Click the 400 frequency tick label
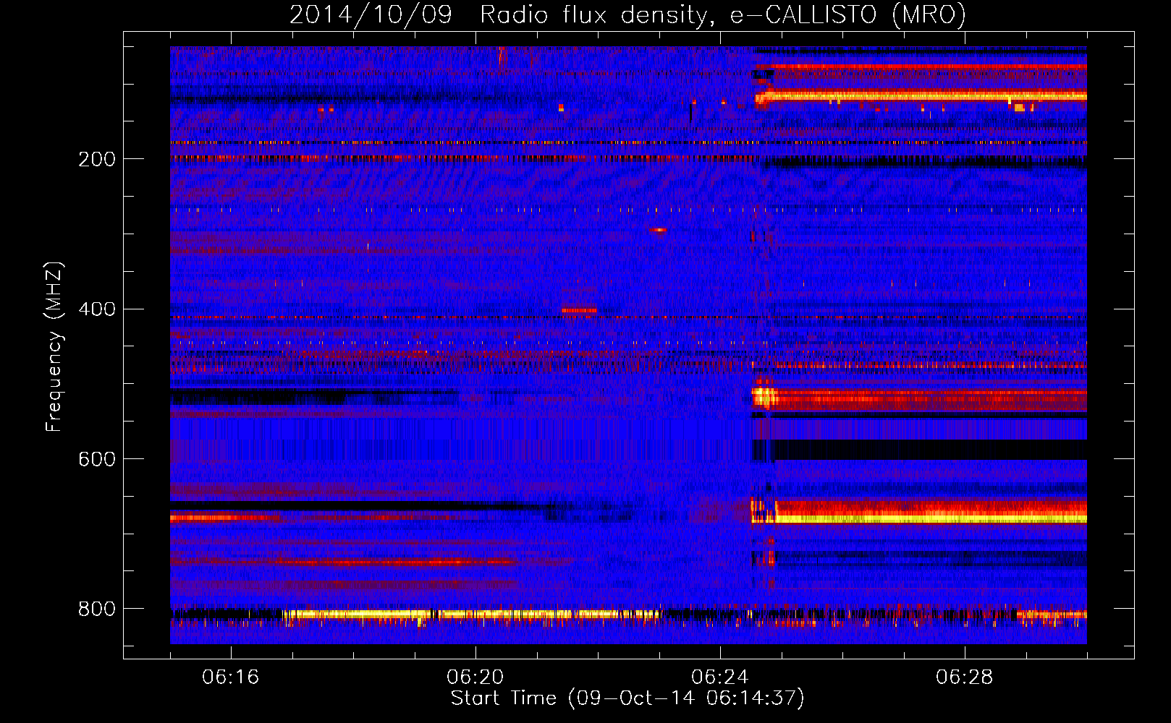Screen dimensions: 1171x723 pyautogui.click(x=97, y=309)
